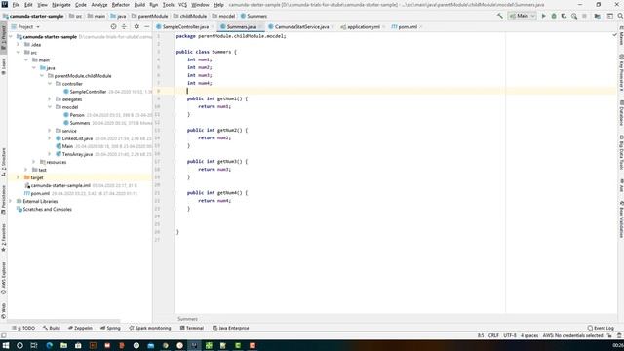Open the Event Log
The width and height of the screenshot is (624, 351).
point(601,328)
